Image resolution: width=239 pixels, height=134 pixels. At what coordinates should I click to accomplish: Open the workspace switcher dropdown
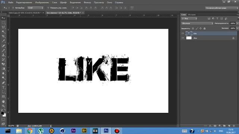click(221, 8)
